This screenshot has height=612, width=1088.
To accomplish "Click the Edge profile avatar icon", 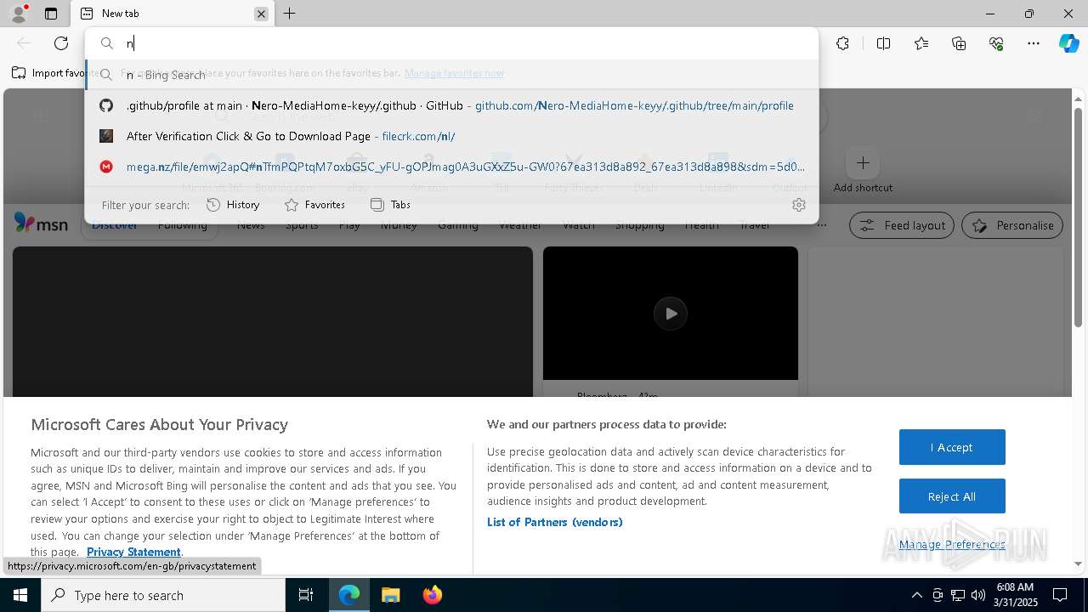I will tap(18, 14).
